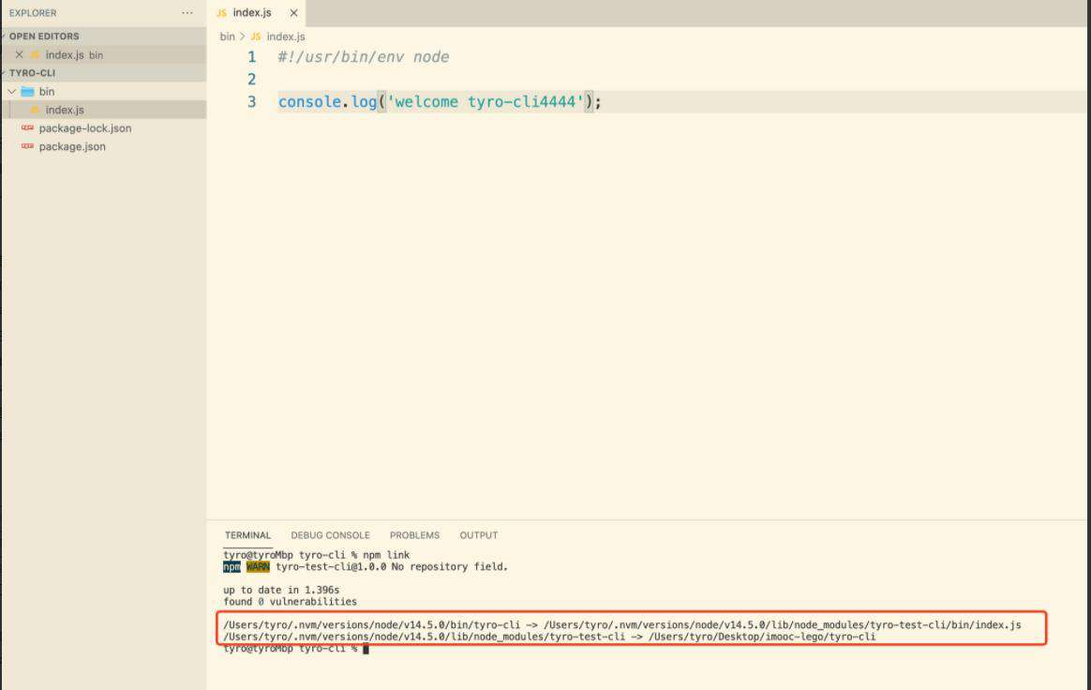Click the bin/tyro-cli symlink path line
The width and height of the screenshot is (1091, 690).
pos(622,624)
